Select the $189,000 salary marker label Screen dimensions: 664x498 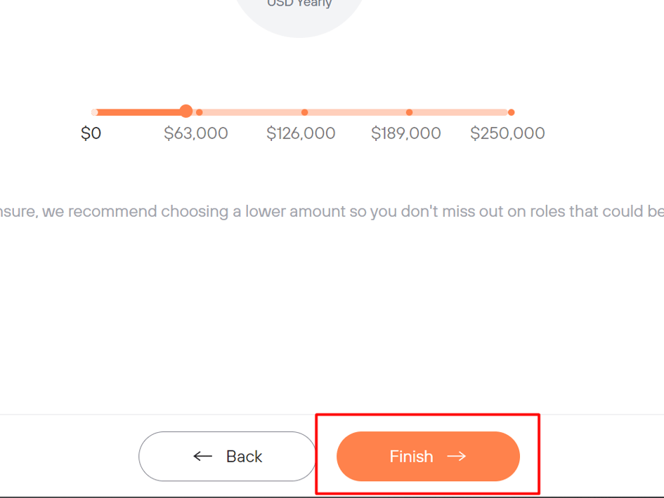tap(406, 133)
